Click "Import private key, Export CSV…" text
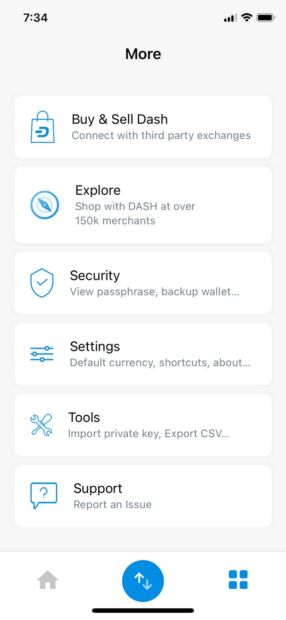The image size is (286, 620). point(149,434)
